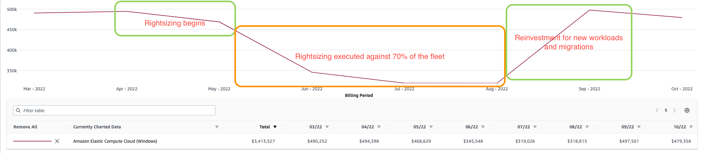
Task: Sort the Currently Charted Data column
Action: 217,127
